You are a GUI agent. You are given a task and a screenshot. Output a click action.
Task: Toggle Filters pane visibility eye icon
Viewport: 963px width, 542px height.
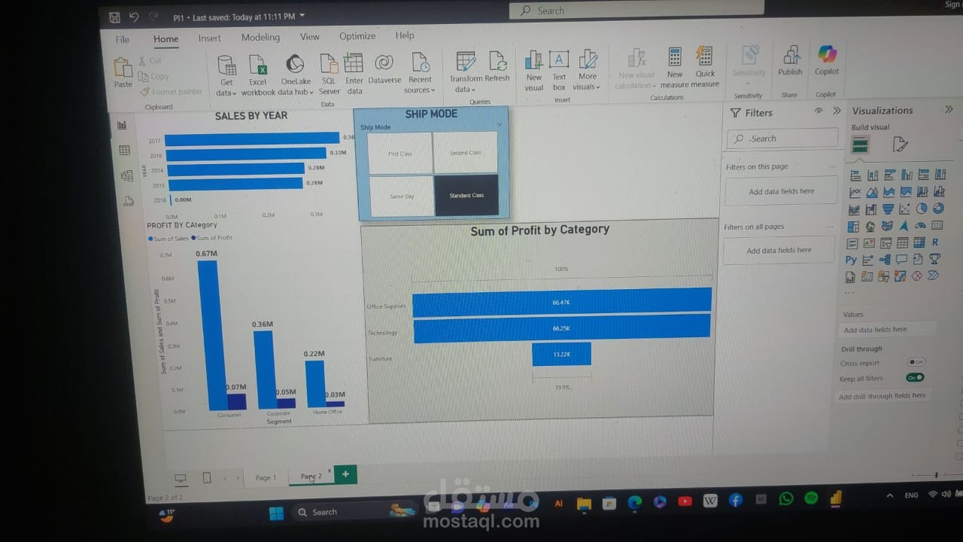[819, 111]
